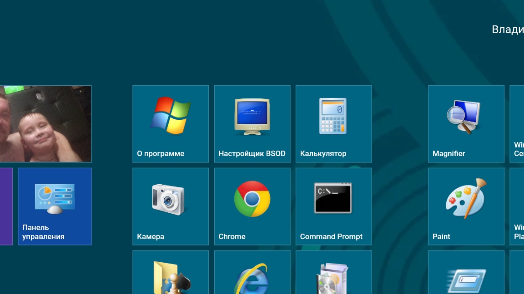Launch the Paint tile
The image size is (524, 294).
[466, 206]
